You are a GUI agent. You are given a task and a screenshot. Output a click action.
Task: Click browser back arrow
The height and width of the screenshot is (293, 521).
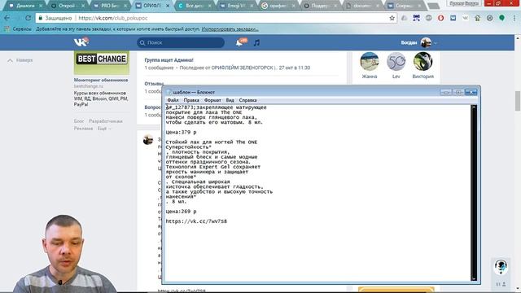(x=7, y=18)
